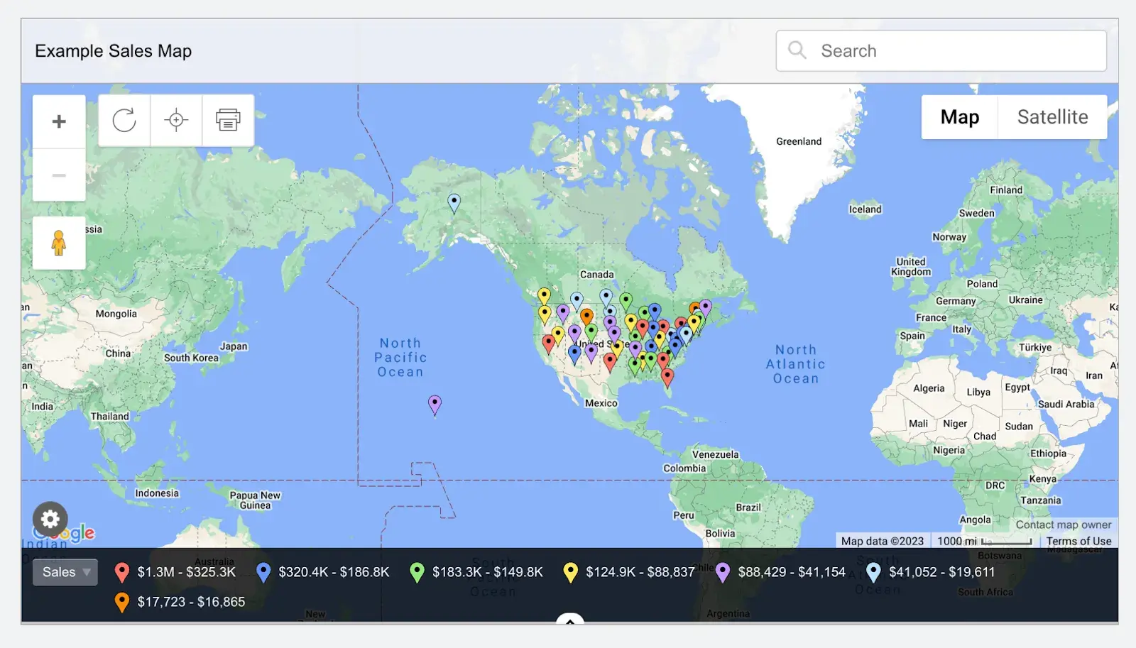Click the zoom in plus icon
The height and width of the screenshot is (648, 1136).
point(59,121)
